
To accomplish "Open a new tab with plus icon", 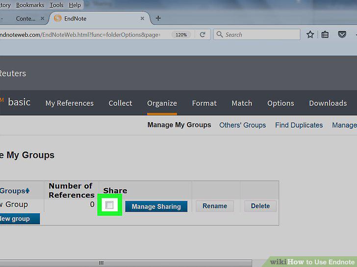I will [x=158, y=18].
